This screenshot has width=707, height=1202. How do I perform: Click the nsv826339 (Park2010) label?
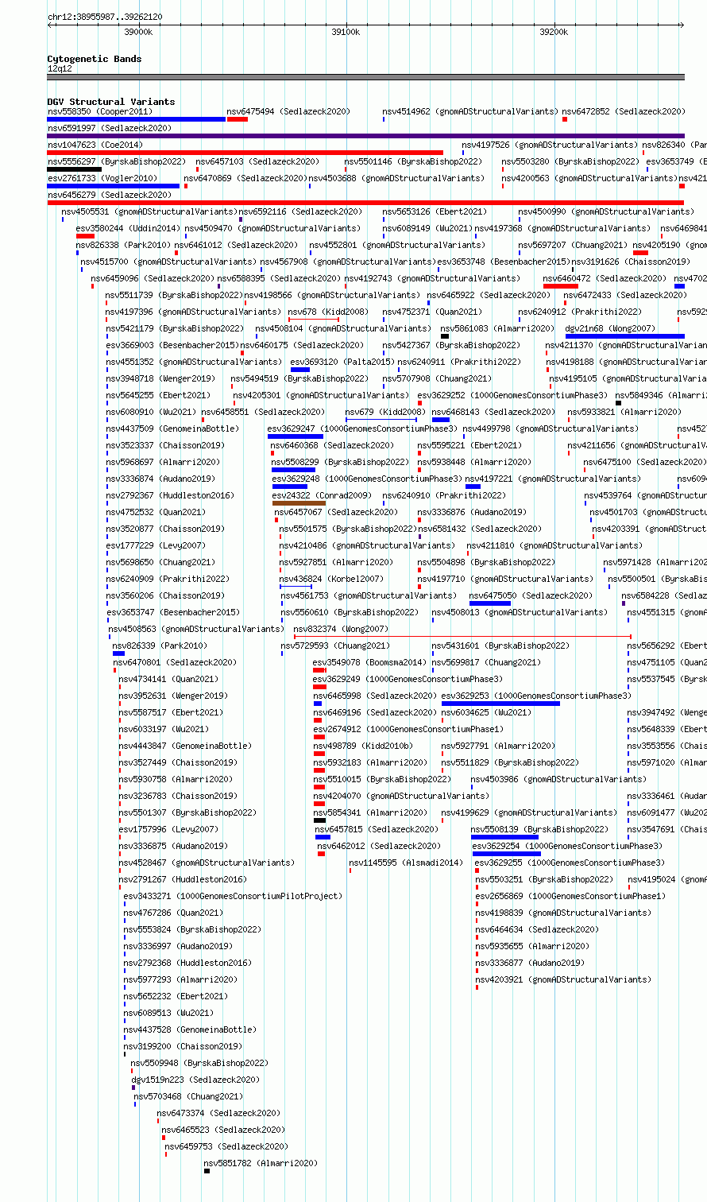point(160,646)
